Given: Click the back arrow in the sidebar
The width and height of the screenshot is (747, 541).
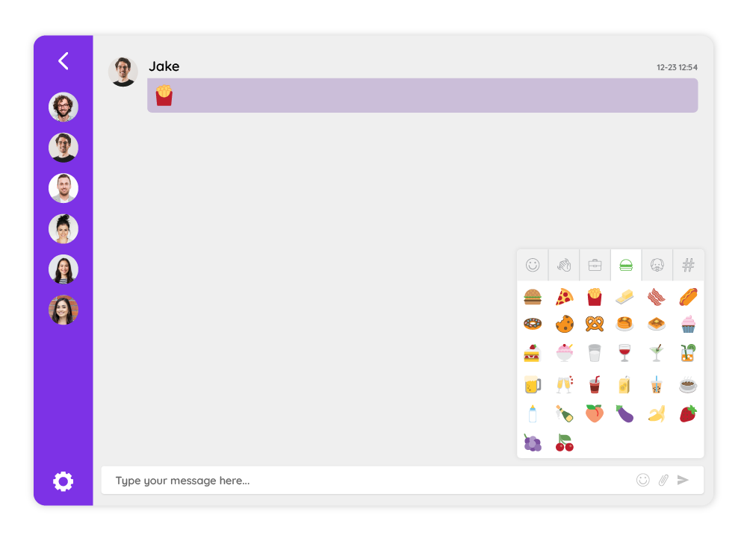Looking at the screenshot, I should point(63,61).
